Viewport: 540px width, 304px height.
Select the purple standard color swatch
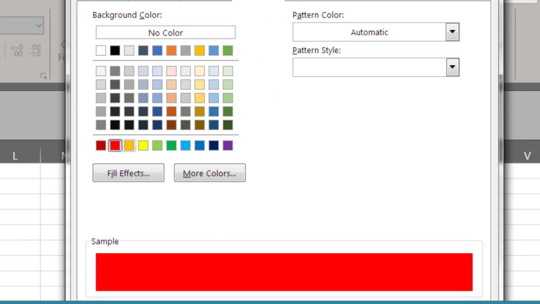(227, 145)
